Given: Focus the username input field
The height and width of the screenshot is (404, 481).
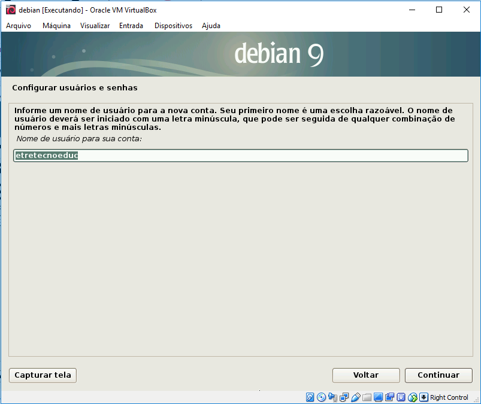Looking at the screenshot, I should click(x=241, y=156).
